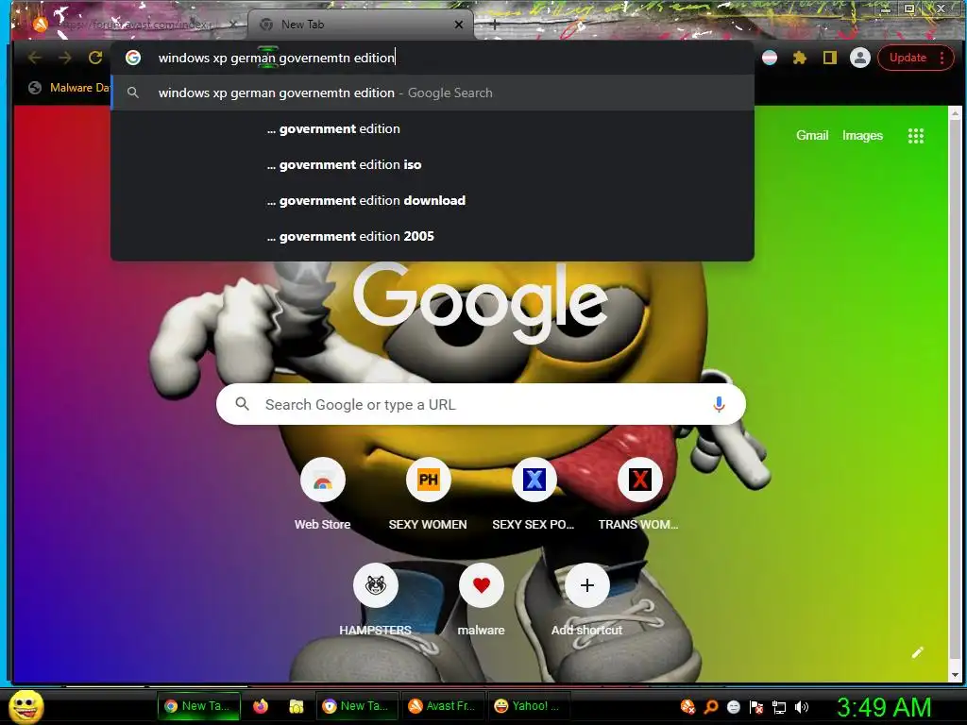Choose the 'government edition iso' suggestion
This screenshot has width=967, height=725.
pyautogui.click(x=433, y=164)
